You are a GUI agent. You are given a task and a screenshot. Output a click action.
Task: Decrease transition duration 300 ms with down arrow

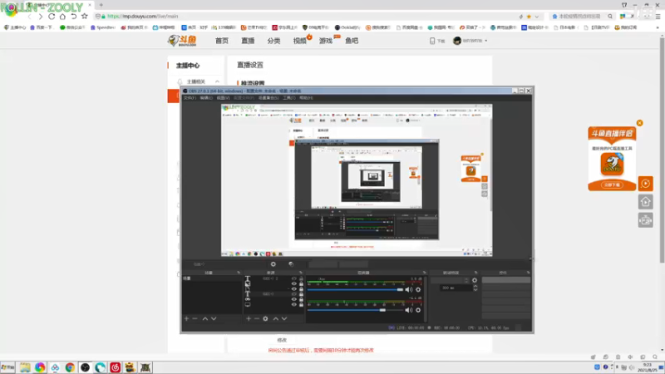(475, 289)
